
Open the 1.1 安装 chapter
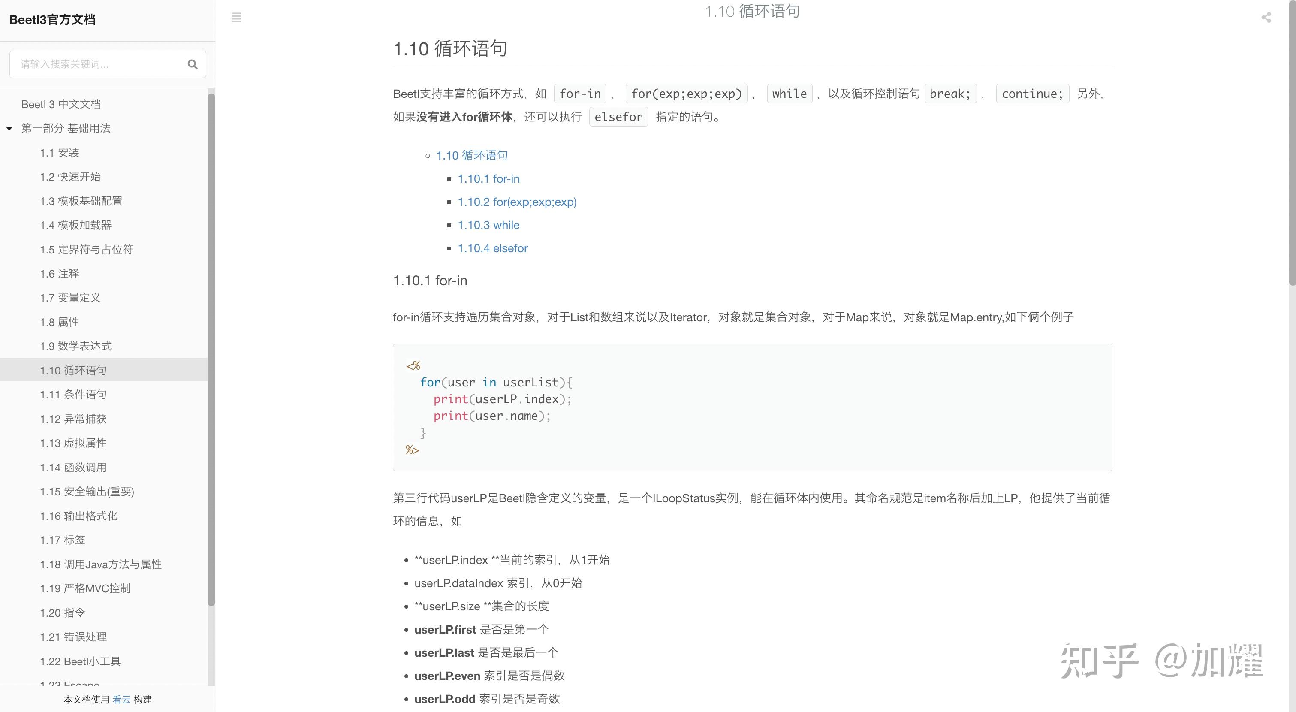(59, 152)
